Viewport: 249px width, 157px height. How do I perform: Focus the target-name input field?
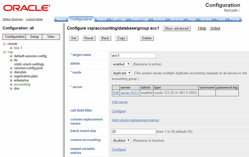pos(134,55)
